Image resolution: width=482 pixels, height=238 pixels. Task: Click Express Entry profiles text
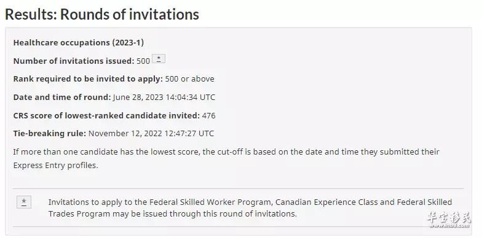[x=55, y=166]
